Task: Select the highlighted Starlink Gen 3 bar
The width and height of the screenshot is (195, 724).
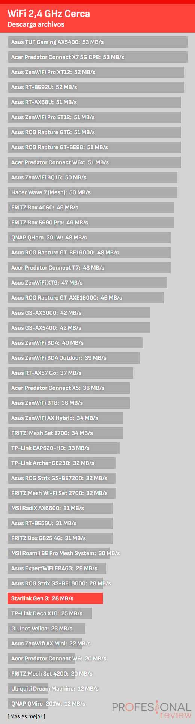Action: point(55,598)
